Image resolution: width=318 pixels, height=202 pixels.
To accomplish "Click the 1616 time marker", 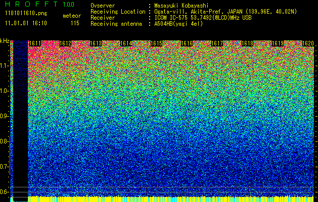I will [187, 43].
